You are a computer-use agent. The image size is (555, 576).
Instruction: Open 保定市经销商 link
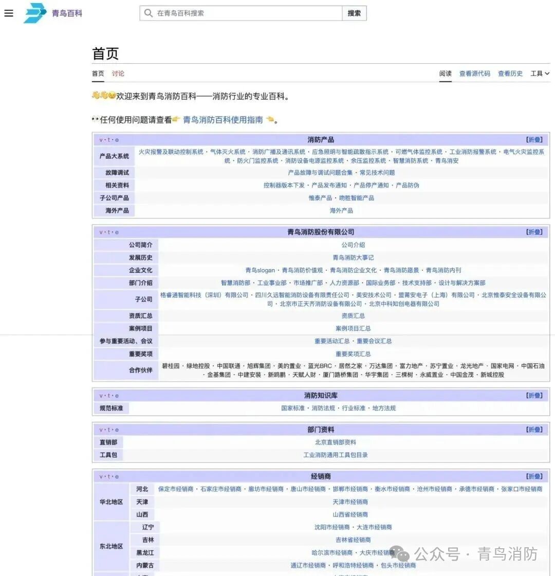(x=176, y=489)
